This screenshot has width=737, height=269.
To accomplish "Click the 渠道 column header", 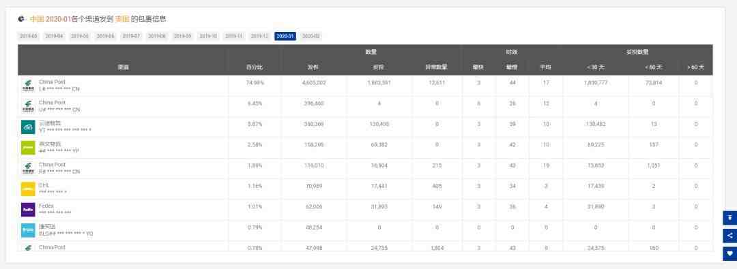I will pyautogui.click(x=123, y=67).
